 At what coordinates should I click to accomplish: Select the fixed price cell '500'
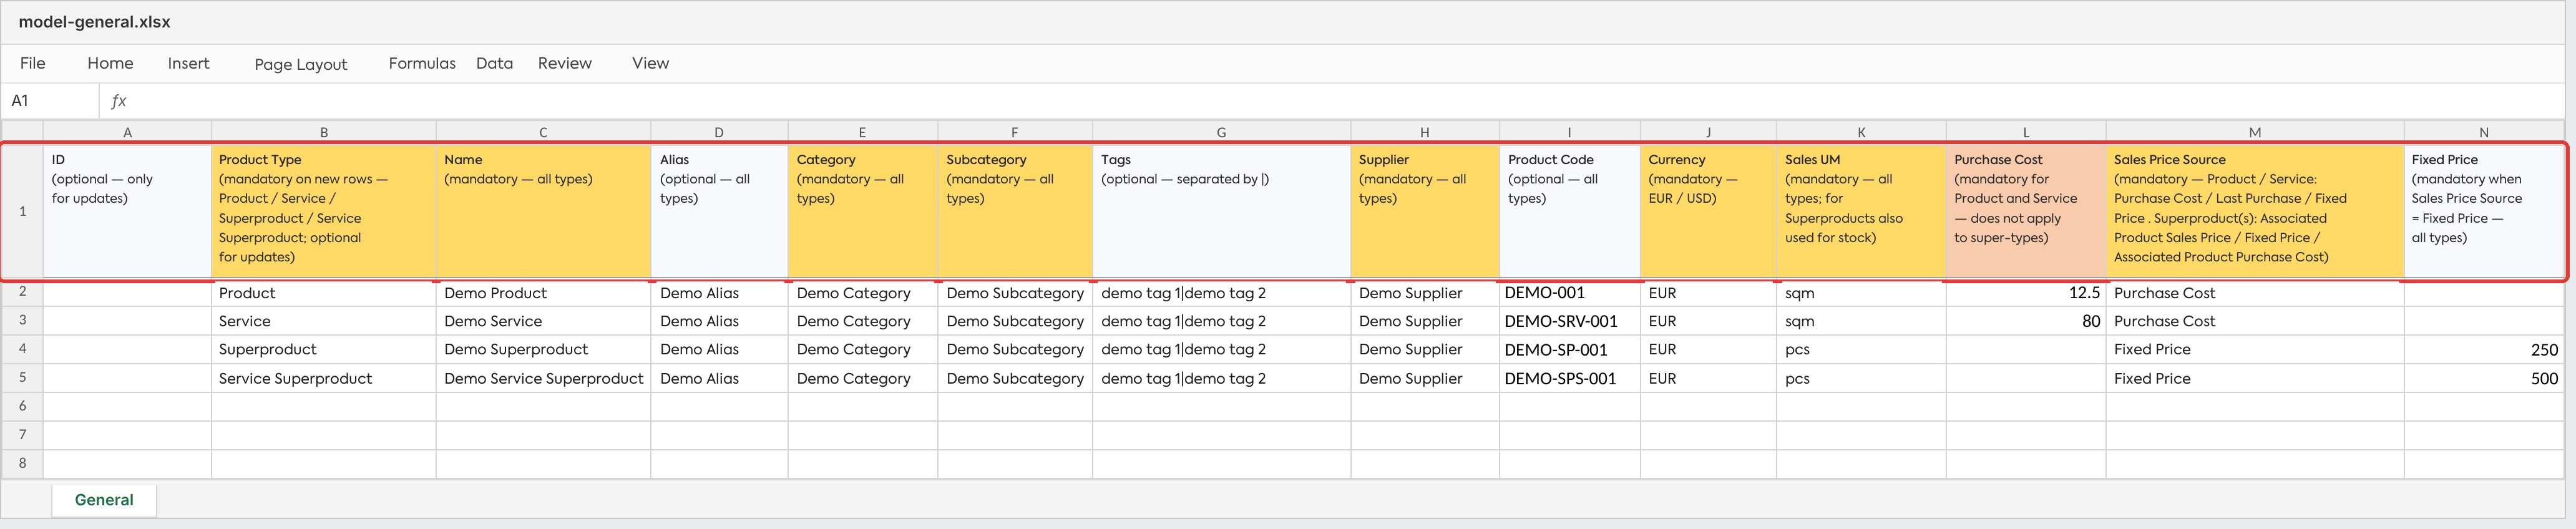pyautogui.click(x=2484, y=378)
